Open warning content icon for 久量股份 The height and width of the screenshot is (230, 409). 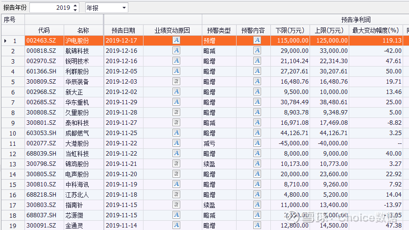(x=257, y=112)
